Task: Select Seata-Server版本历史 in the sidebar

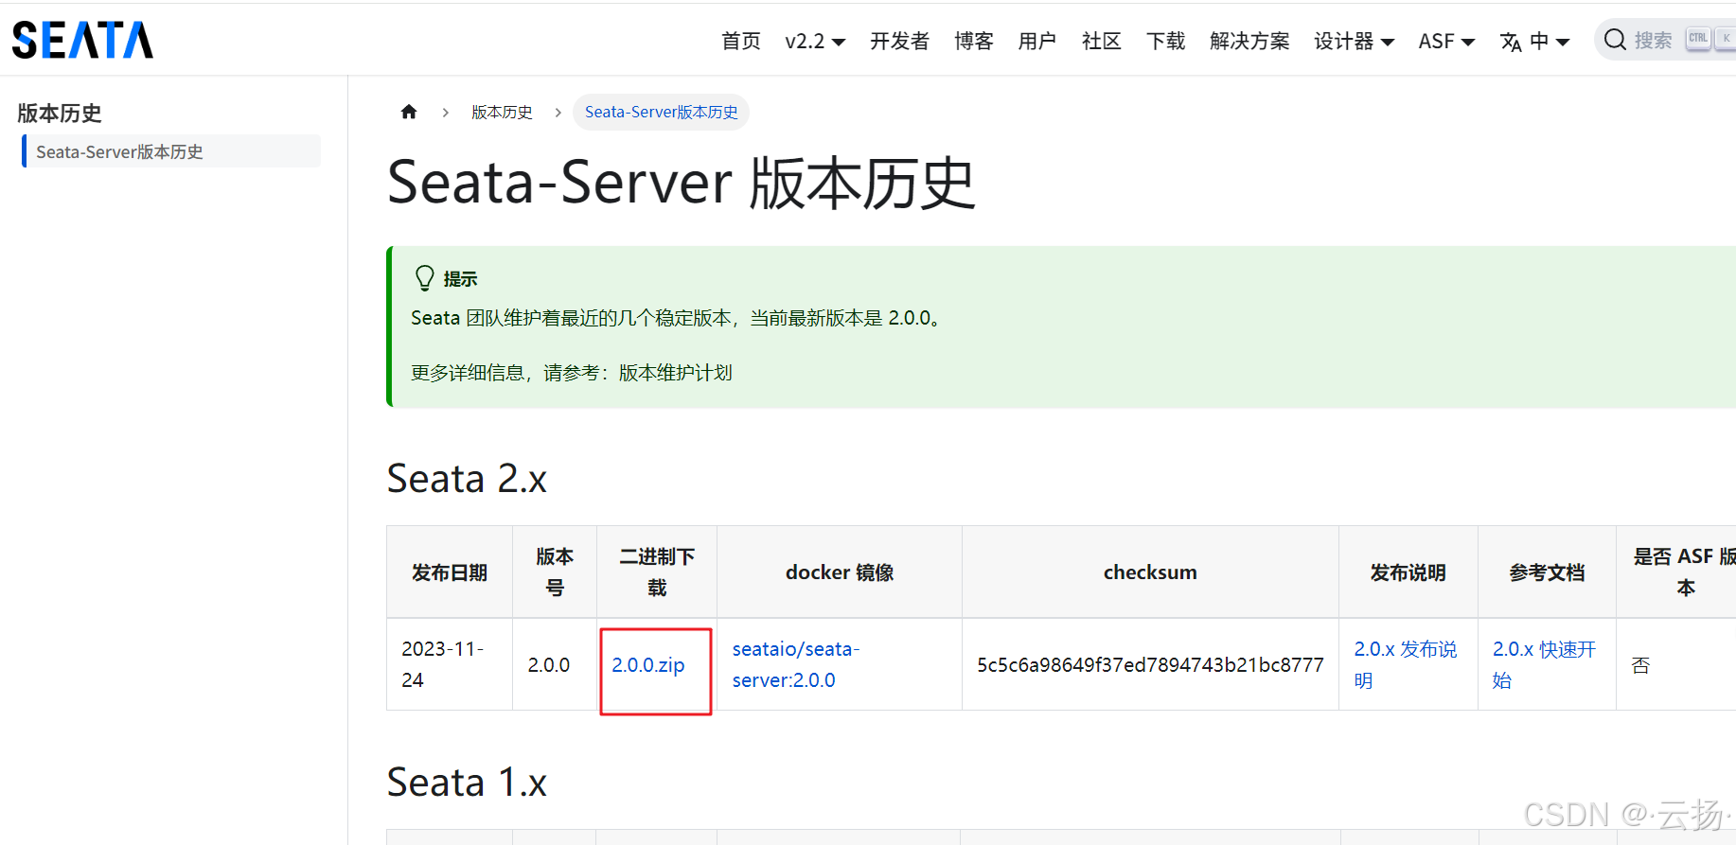Action: pyautogui.click(x=171, y=151)
